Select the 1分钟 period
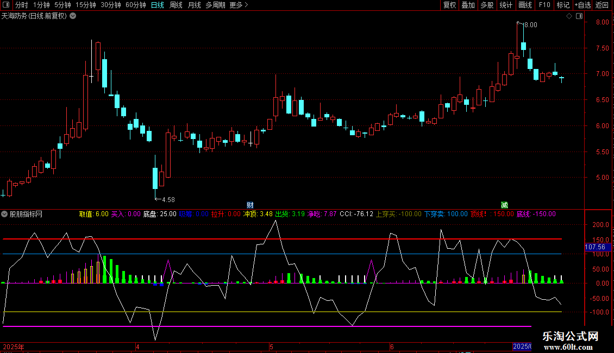614x353 pixels. coord(41,5)
